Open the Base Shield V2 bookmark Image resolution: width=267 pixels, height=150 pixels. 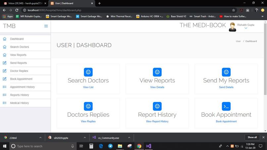pos(176,16)
